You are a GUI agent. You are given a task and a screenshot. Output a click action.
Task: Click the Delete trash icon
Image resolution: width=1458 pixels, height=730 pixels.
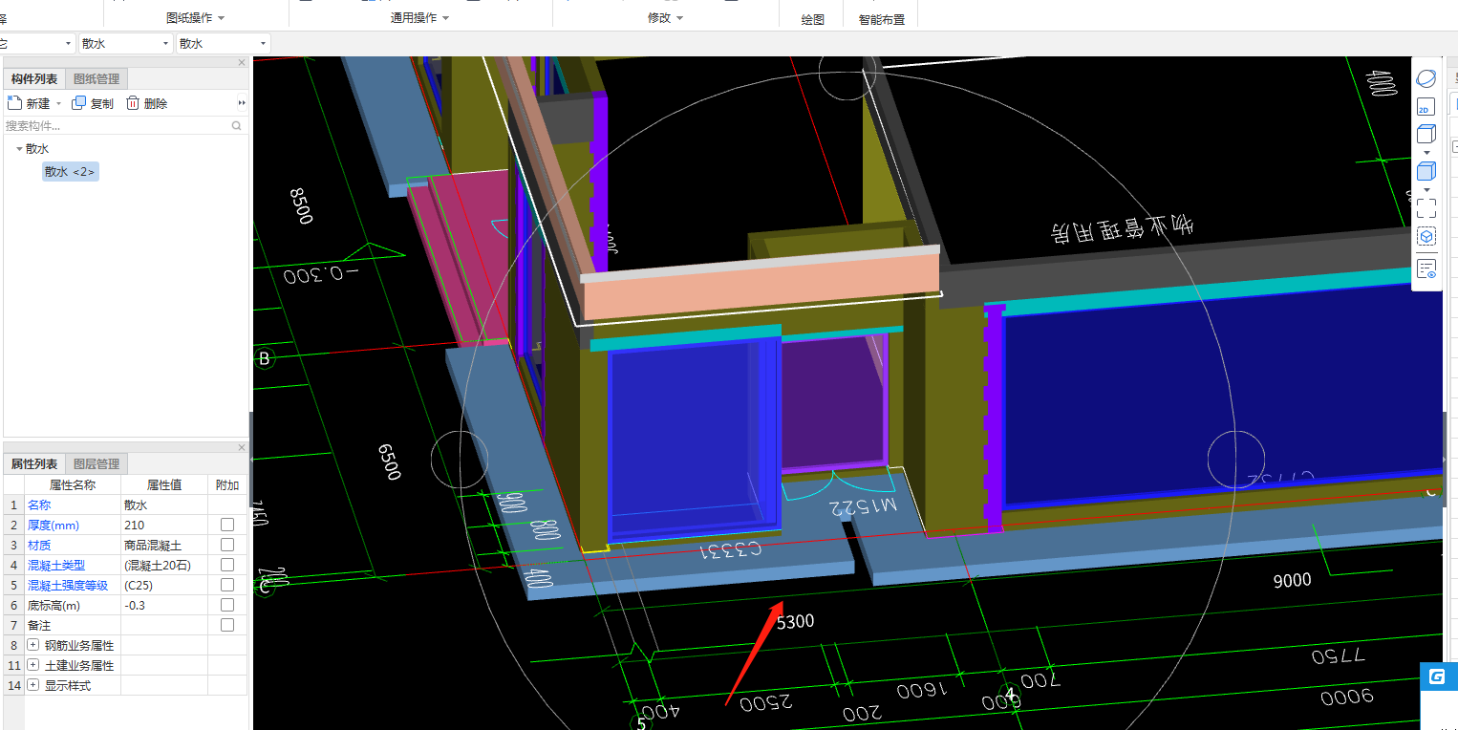point(133,103)
